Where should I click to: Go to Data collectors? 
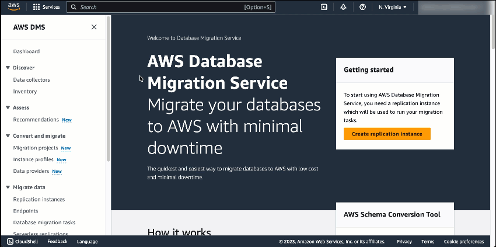pos(32,80)
